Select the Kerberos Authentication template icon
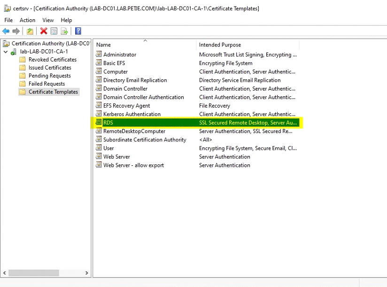This screenshot has width=387, height=287. pos(99,114)
